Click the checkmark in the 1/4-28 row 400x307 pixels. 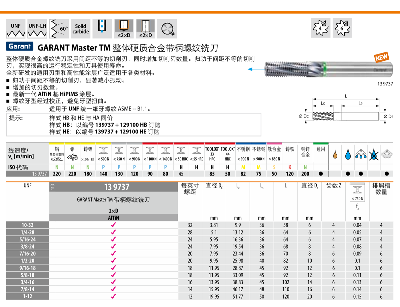point(113,232)
